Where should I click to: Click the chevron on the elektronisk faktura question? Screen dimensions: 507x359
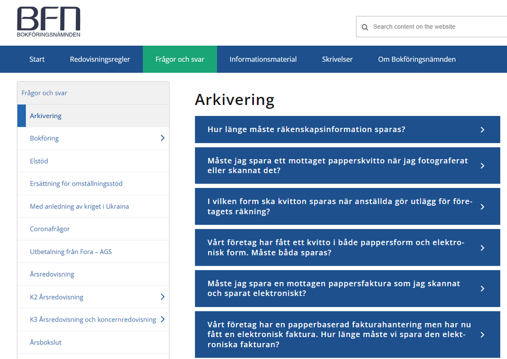482,334
